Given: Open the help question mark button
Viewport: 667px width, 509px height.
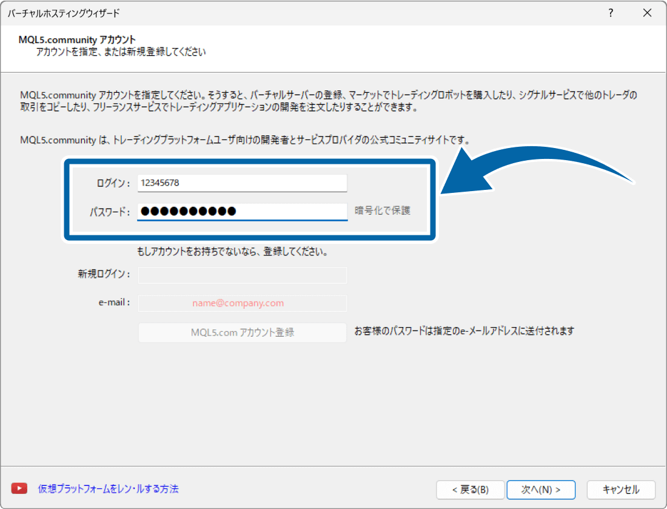Looking at the screenshot, I should click(611, 13).
